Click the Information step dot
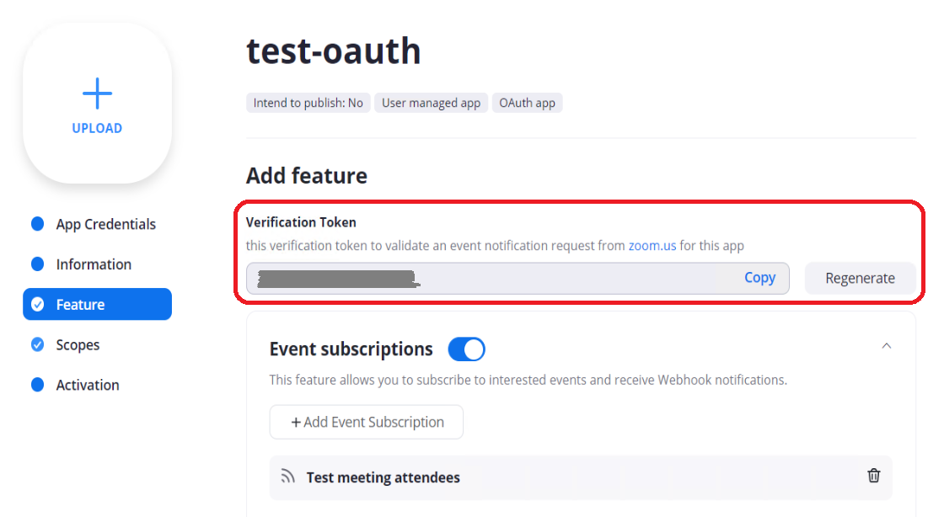The width and height of the screenshot is (928, 517). tap(37, 264)
